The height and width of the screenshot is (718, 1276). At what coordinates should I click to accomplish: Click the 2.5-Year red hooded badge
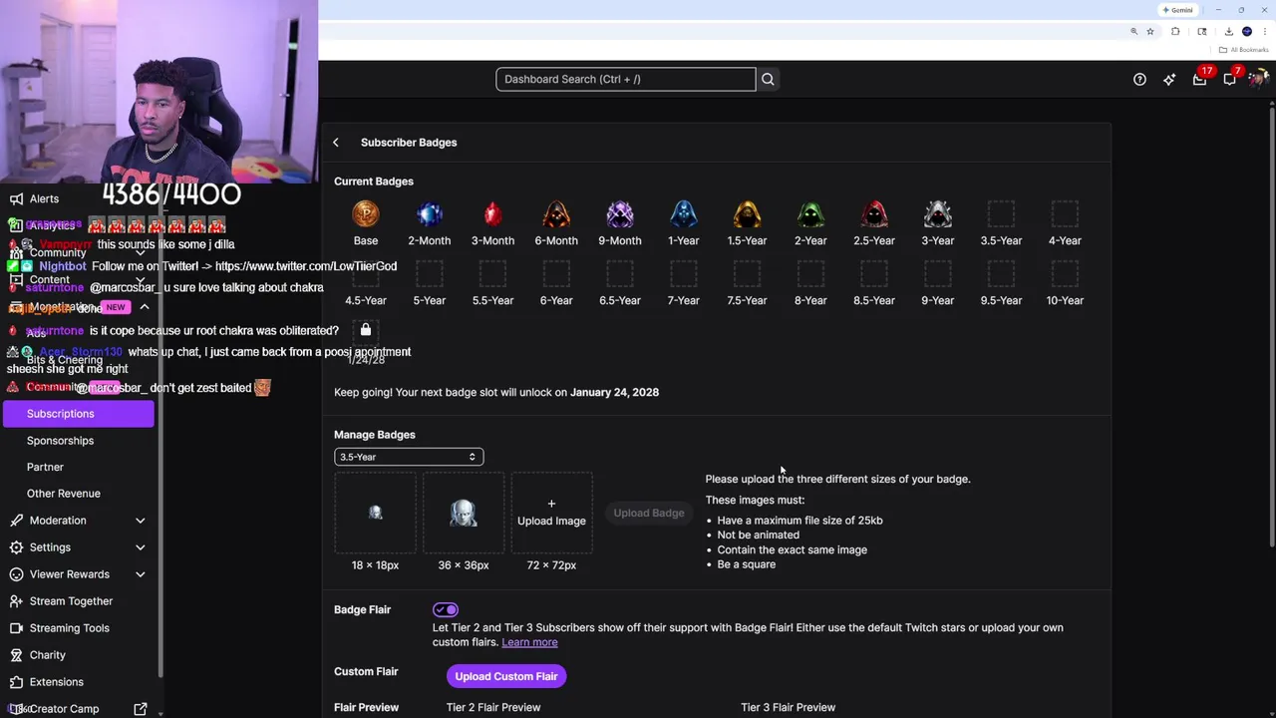point(874,214)
